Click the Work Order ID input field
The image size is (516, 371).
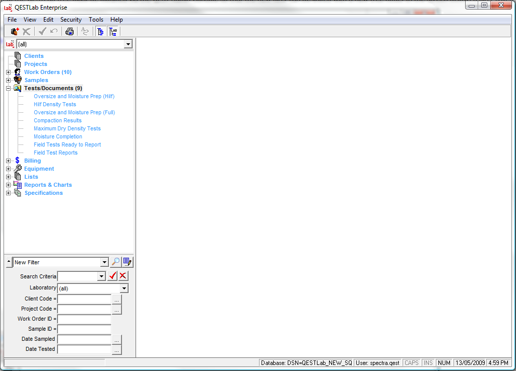(x=84, y=319)
